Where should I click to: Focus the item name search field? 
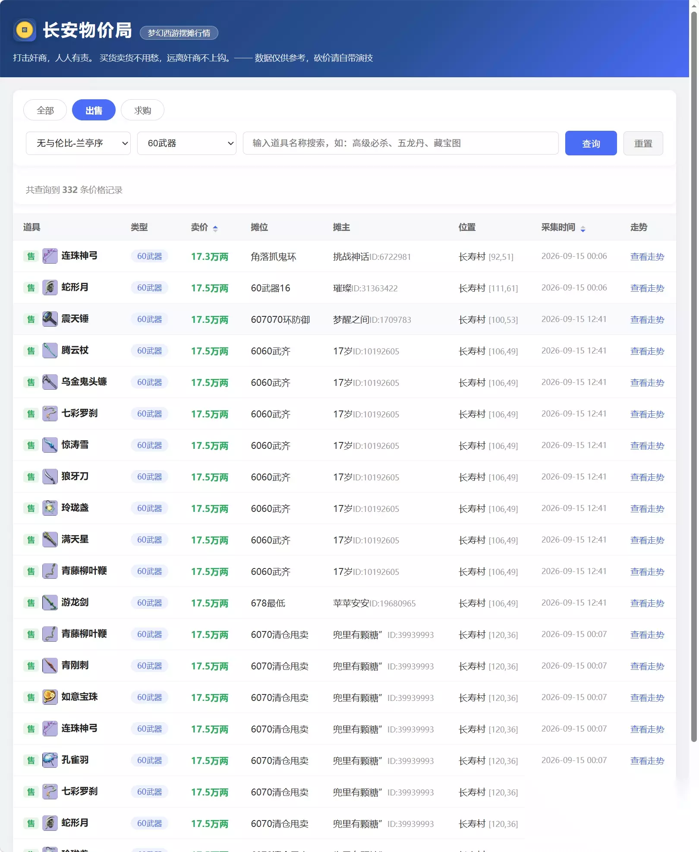click(400, 143)
